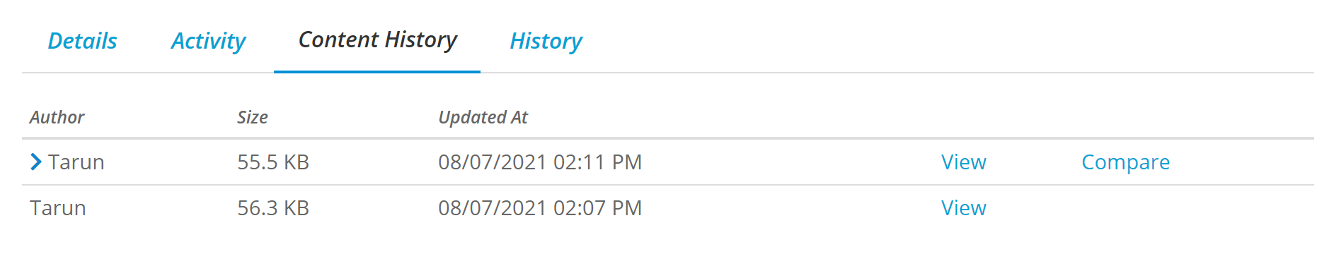Click the Author column header
The image size is (1334, 254).
[x=57, y=117]
